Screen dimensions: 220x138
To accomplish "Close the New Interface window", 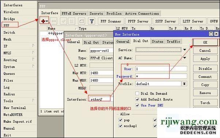I will pyautogui.click(x=216, y=34).
